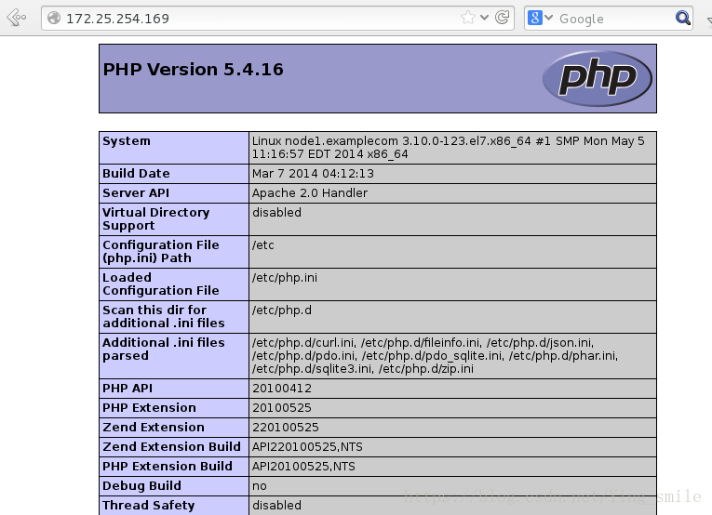Select the Mar 7 2014 04:12:13 value
712x515 pixels.
[313, 174]
